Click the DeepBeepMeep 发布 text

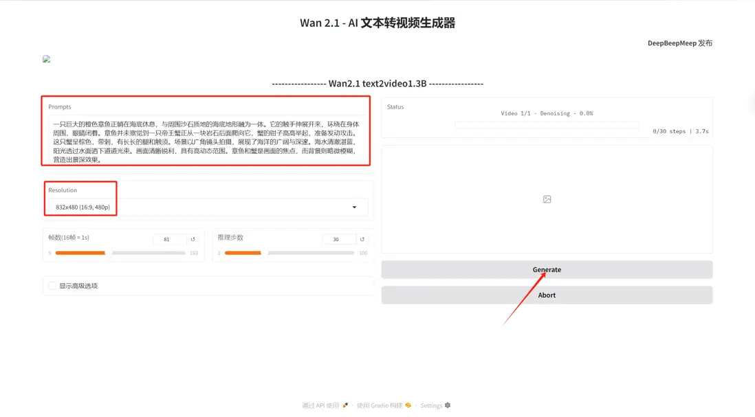[680, 43]
